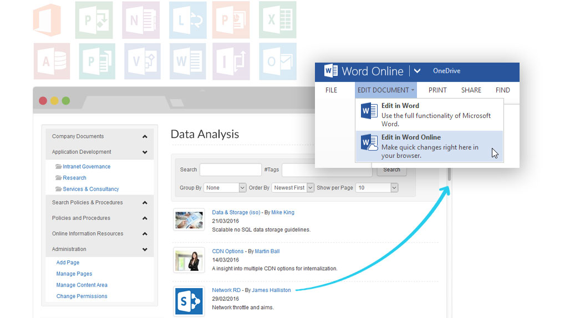Click the small new-tab button
Image resolution: width=575 pixels, height=318 pixels.
click(x=177, y=103)
